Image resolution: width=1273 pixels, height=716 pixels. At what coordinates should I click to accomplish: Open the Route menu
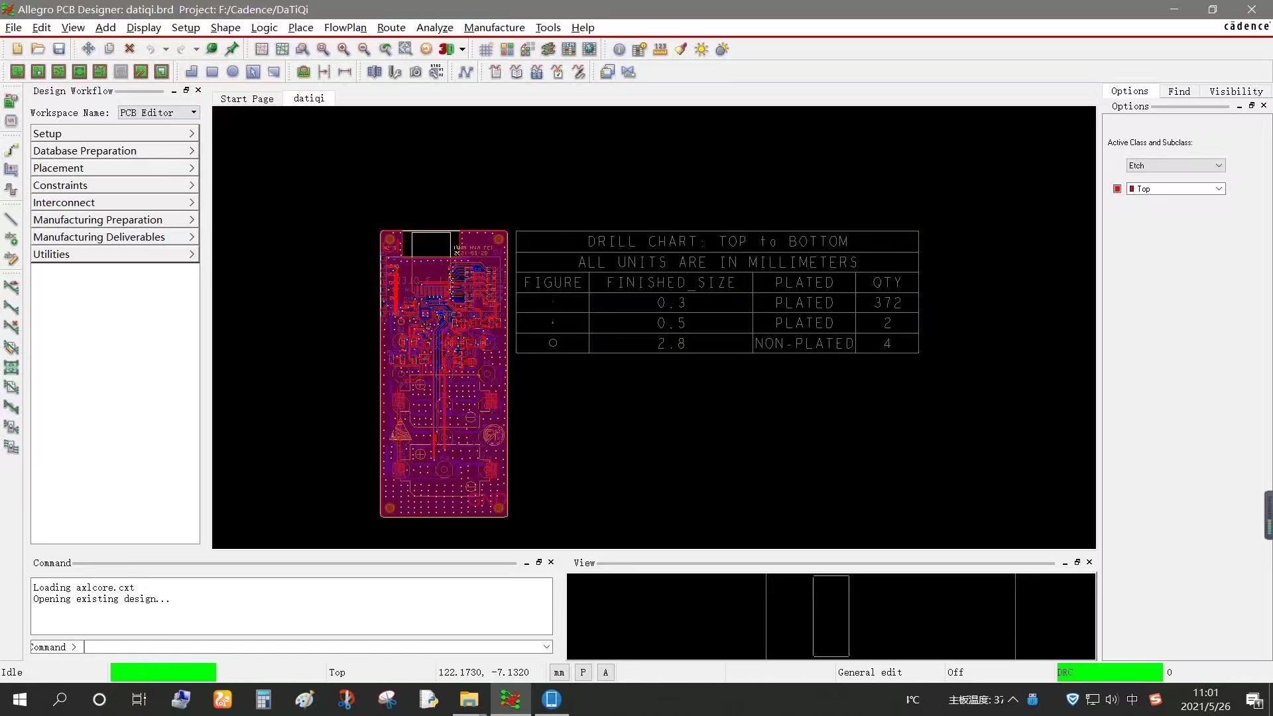click(x=391, y=27)
